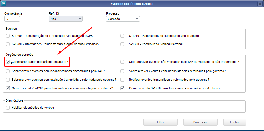This screenshot has width=264, height=131.
Task: Close the Eventos periódicos-eSocial window
Action: click(260, 4)
